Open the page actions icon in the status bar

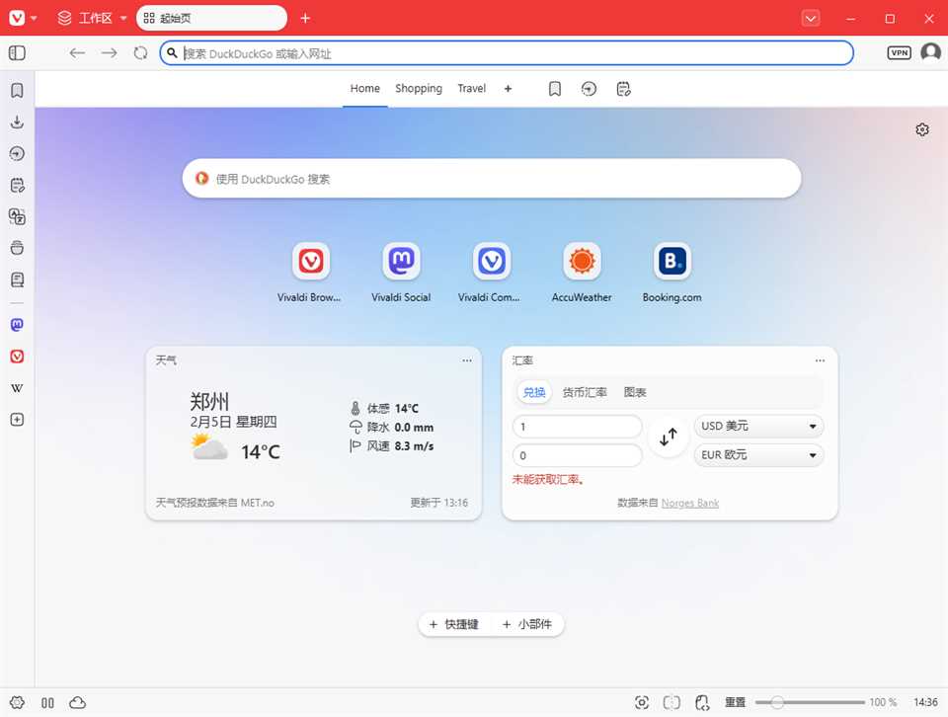pyautogui.click(x=702, y=702)
